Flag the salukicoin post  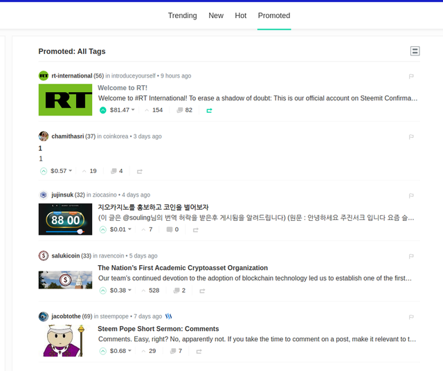point(411,256)
